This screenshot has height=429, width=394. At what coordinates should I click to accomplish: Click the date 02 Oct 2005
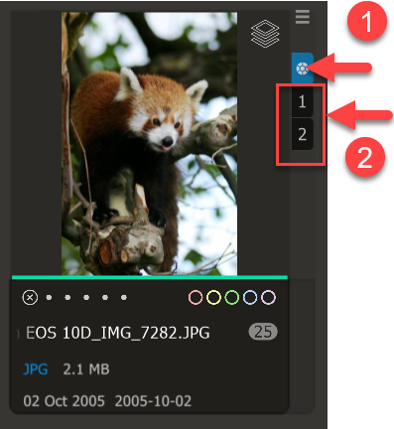click(64, 401)
